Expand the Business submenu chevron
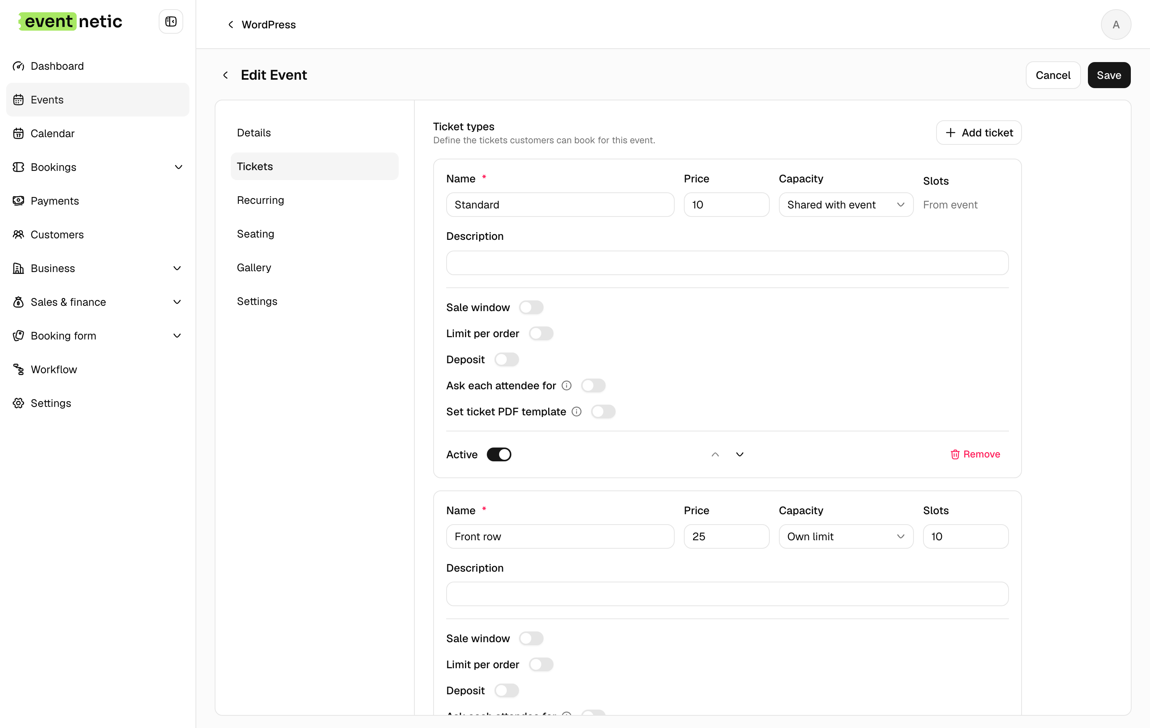1150x728 pixels. coord(177,268)
